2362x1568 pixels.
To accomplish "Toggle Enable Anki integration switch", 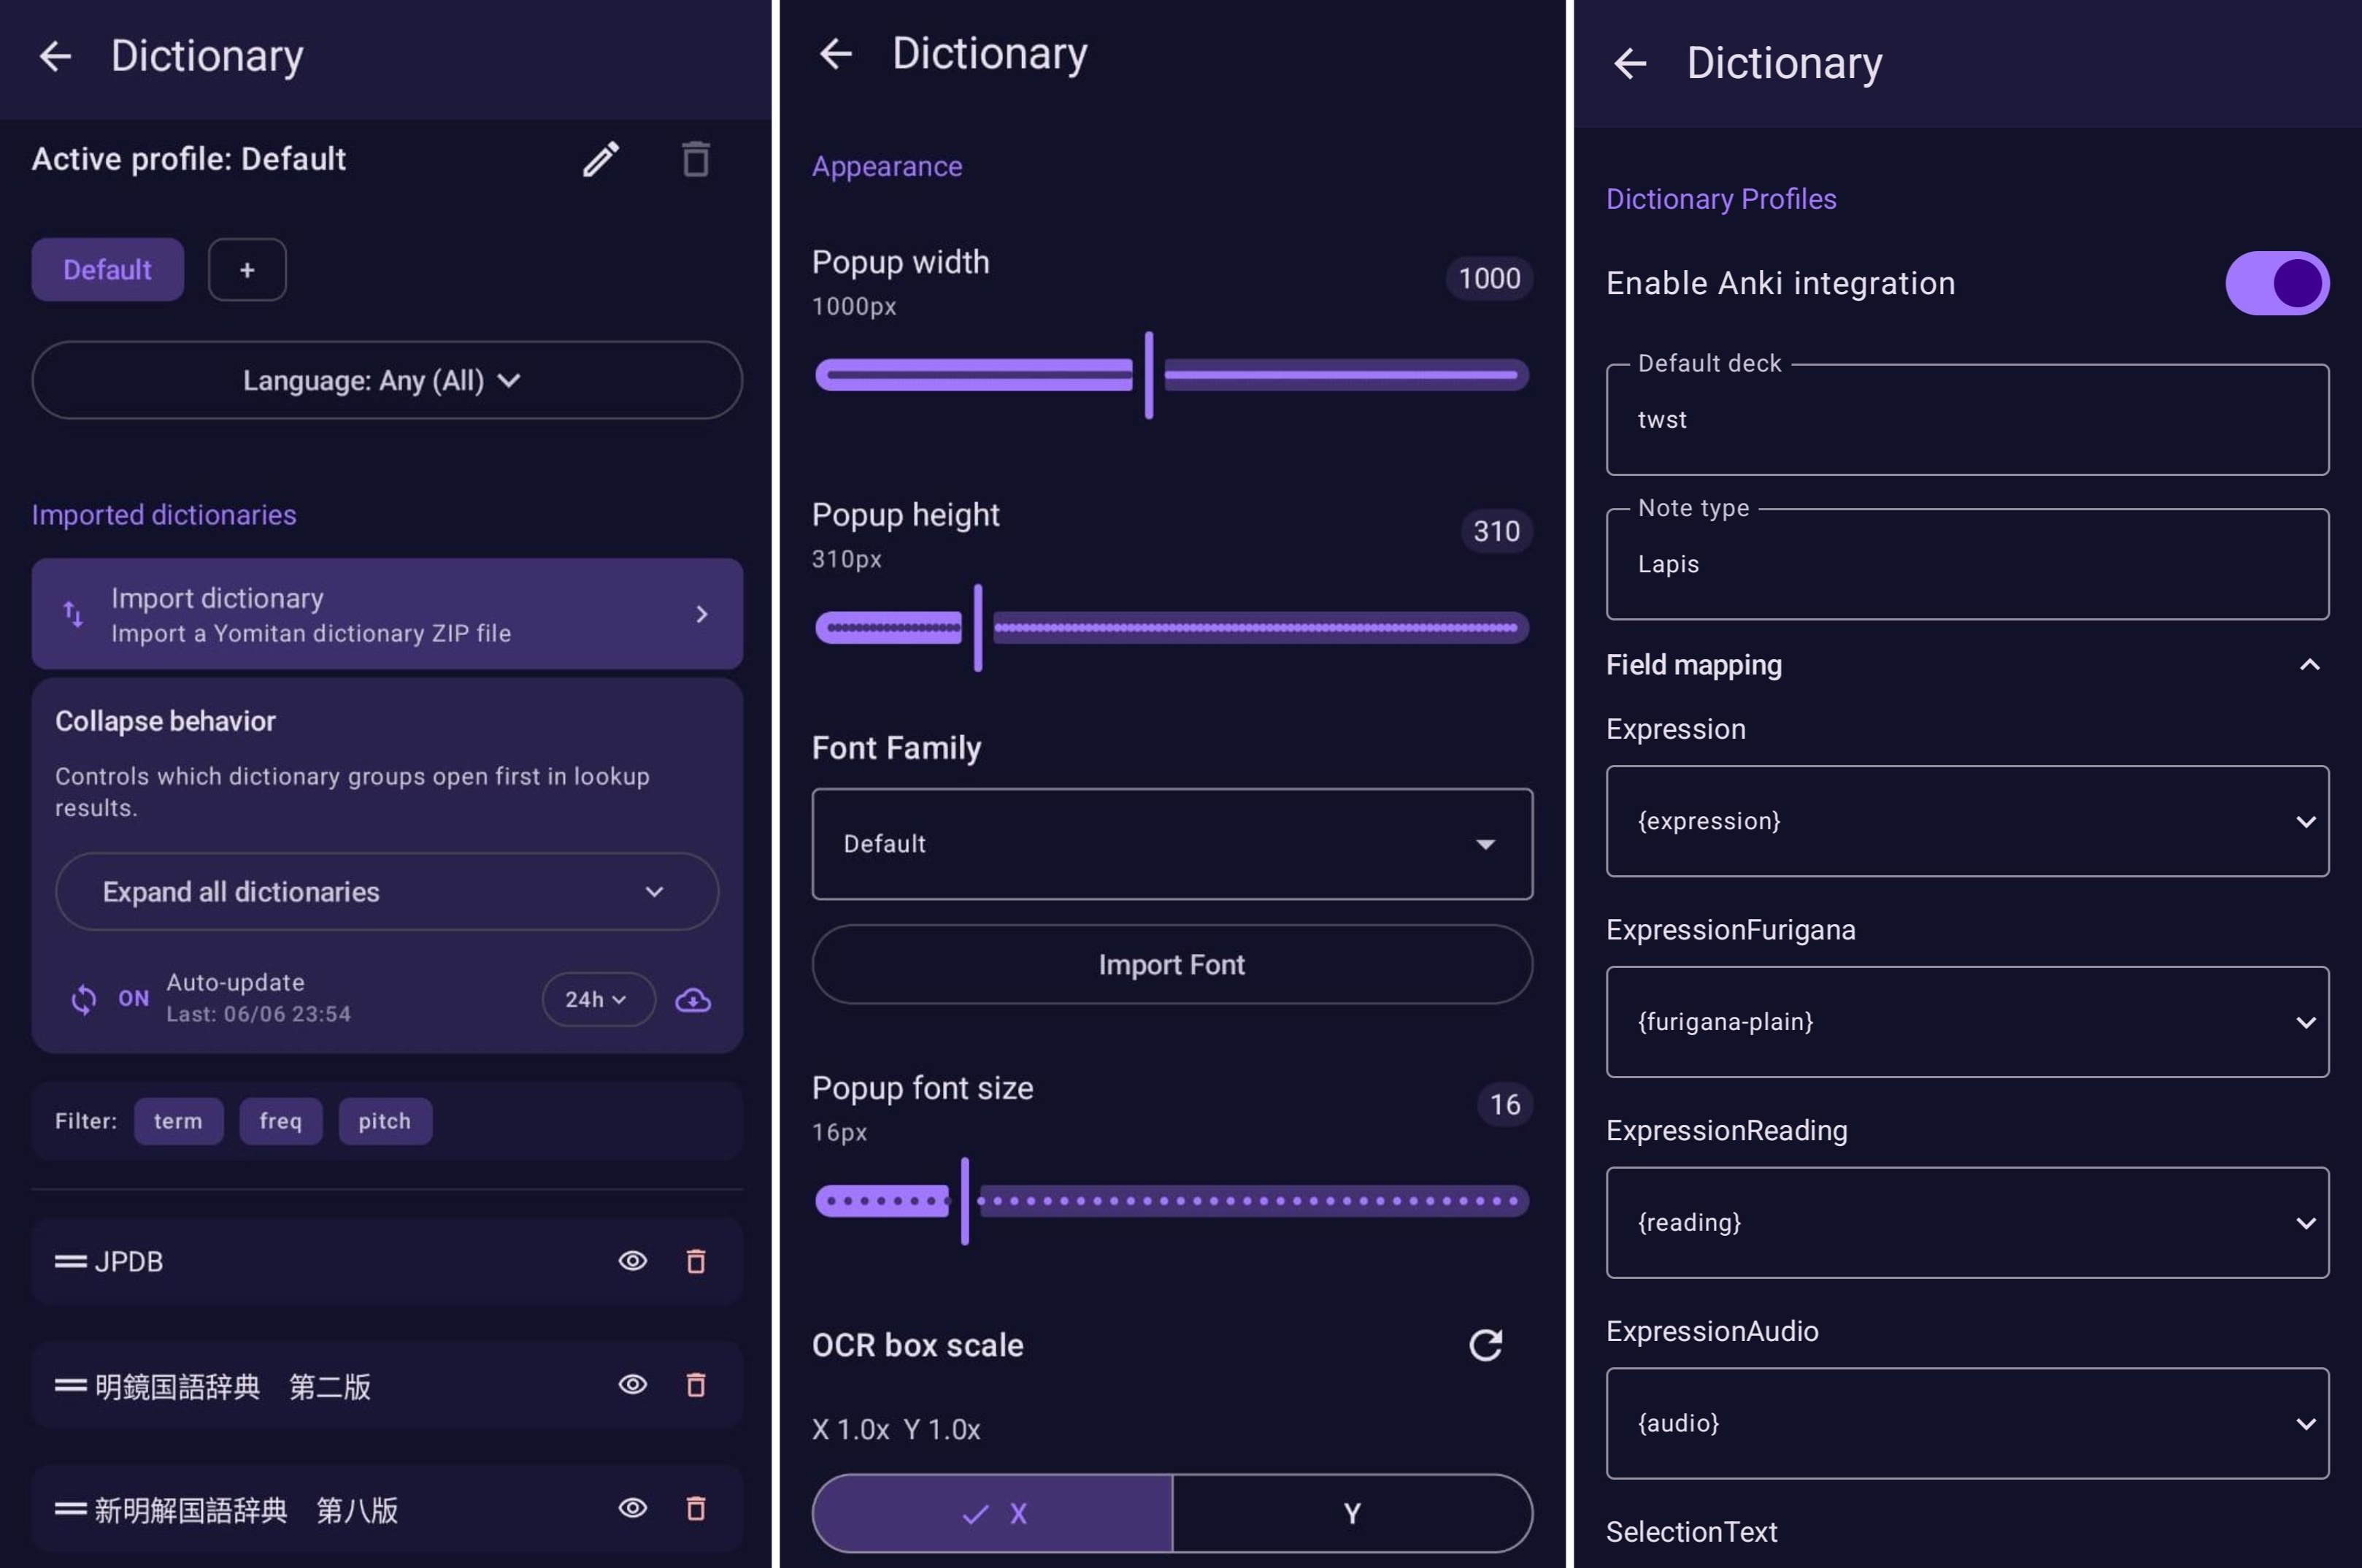I will [x=2277, y=283].
